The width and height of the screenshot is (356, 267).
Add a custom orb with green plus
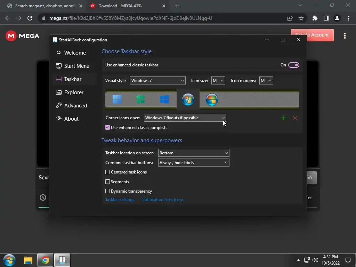coord(284,118)
